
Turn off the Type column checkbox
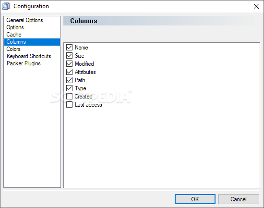click(x=70, y=88)
